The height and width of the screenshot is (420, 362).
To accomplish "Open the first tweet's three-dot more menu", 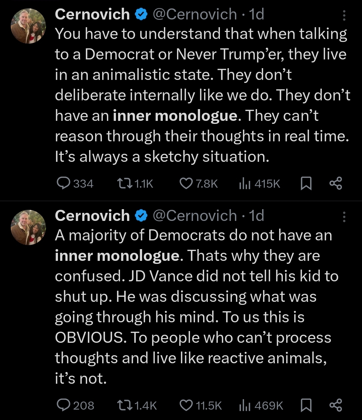I will pos(344,15).
